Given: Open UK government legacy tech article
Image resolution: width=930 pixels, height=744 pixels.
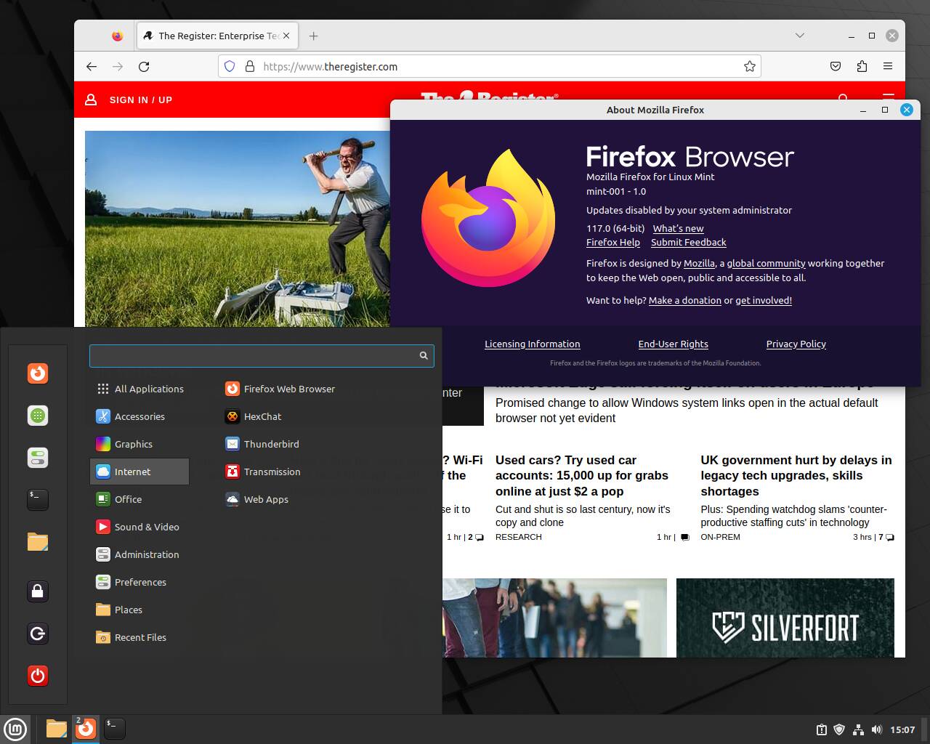Looking at the screenshot, I should point(796,475).
